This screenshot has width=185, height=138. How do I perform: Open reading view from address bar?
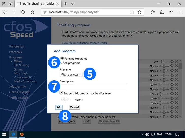coord(132,12)
